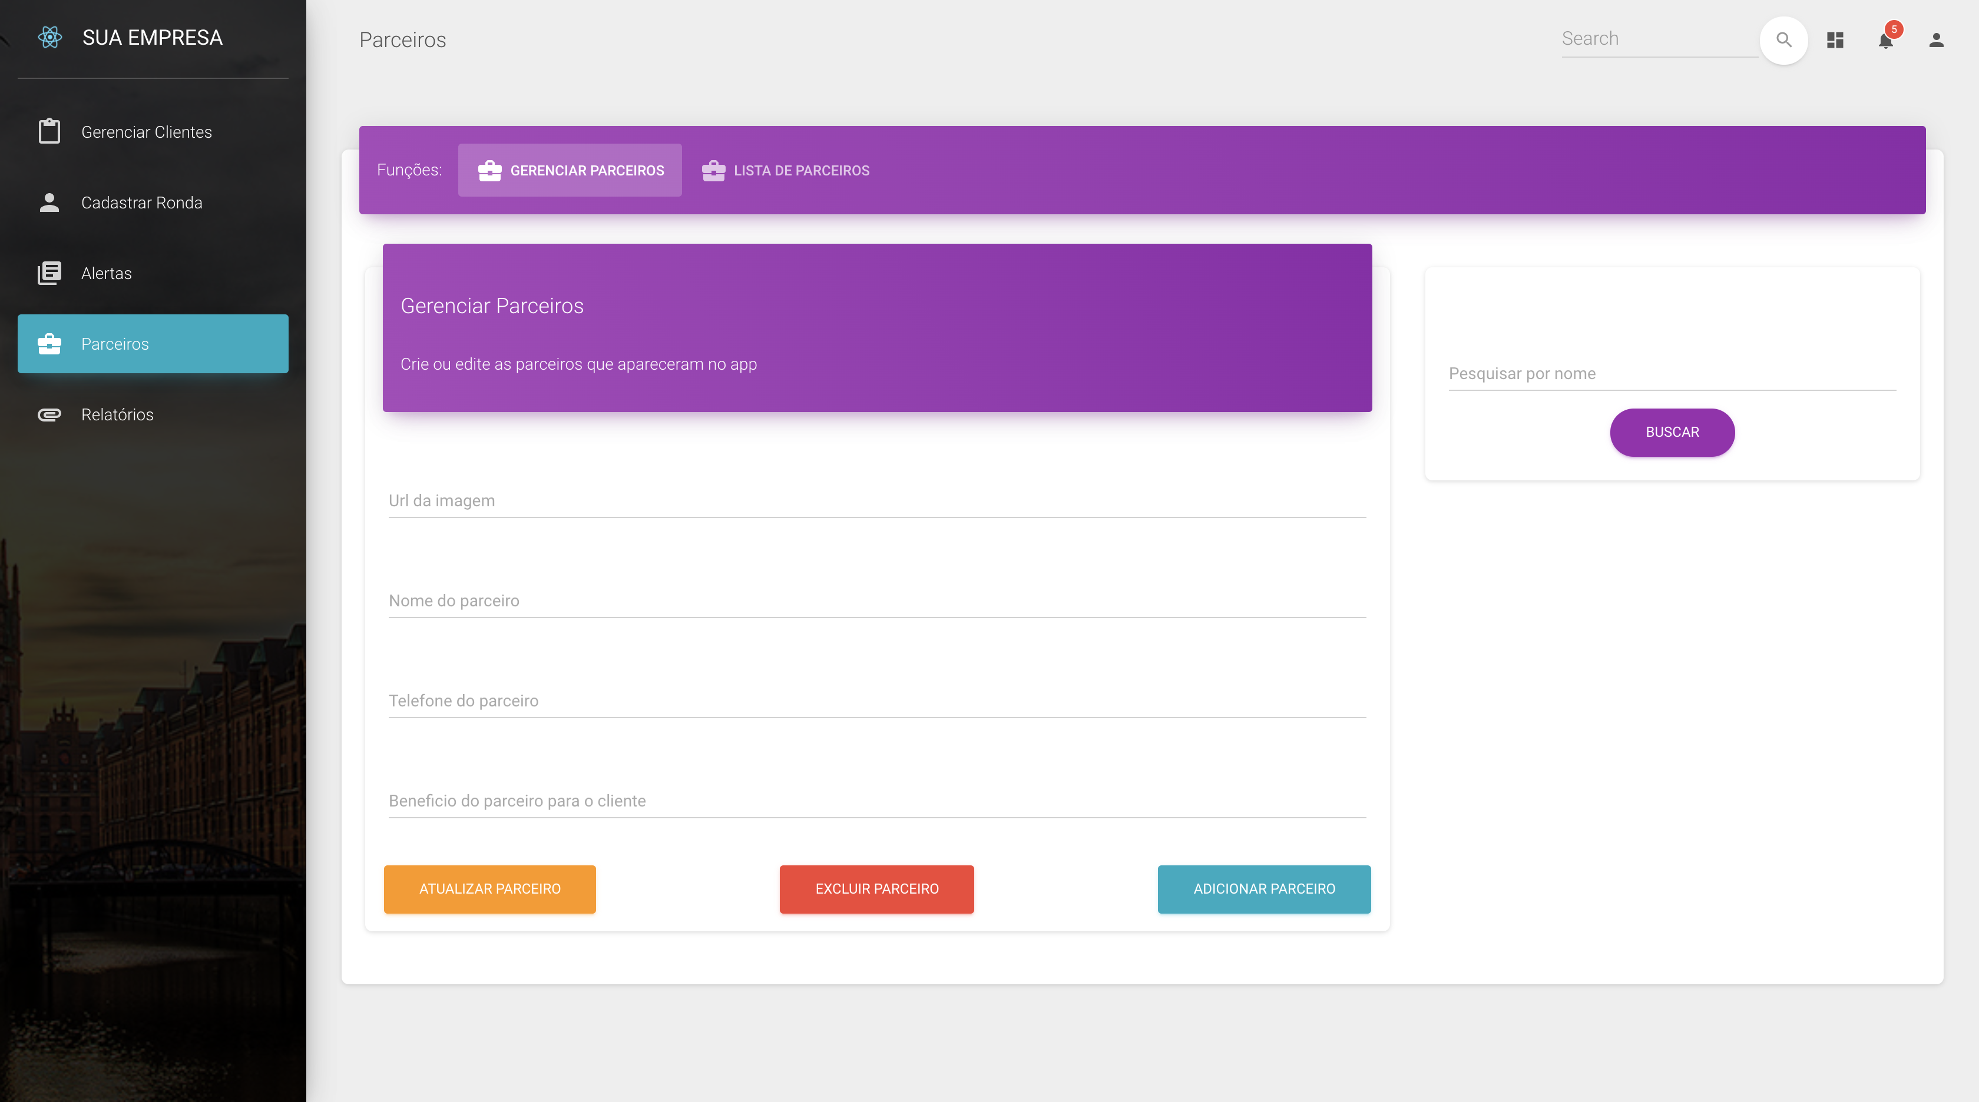Click the briefcase icon on Gerenciar Parceiros tab
The width and height of the screenshot is (1979, 1102).
[x=489, y=171]
